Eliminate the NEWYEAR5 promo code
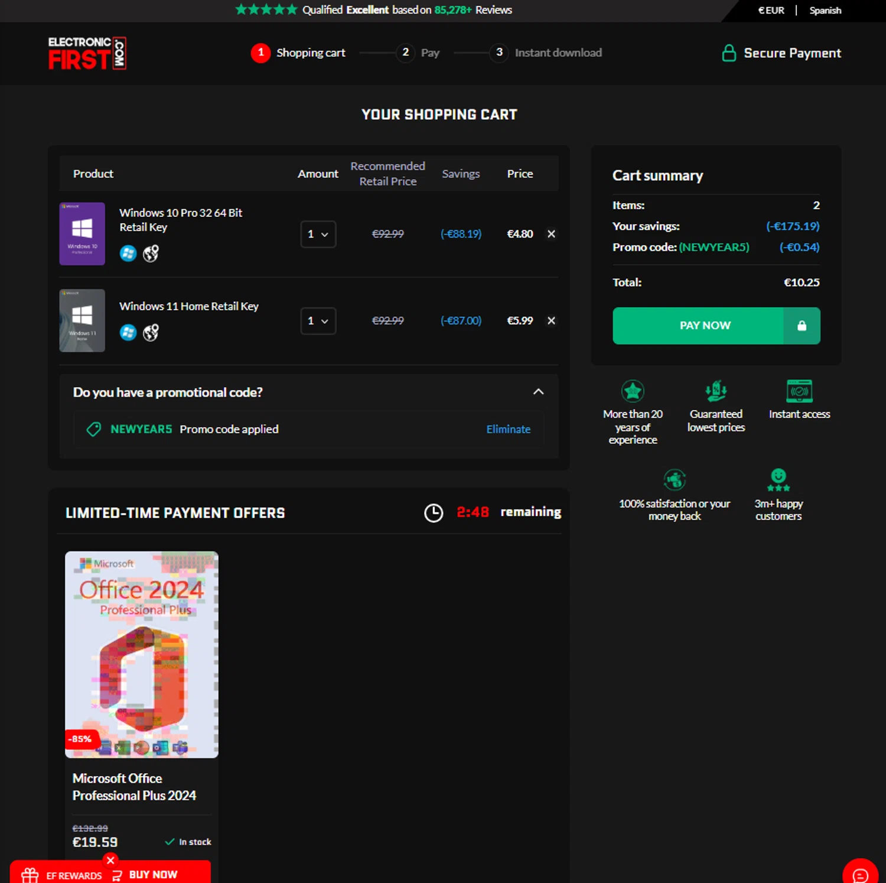886x883 pixels. [x=508, y=429]
